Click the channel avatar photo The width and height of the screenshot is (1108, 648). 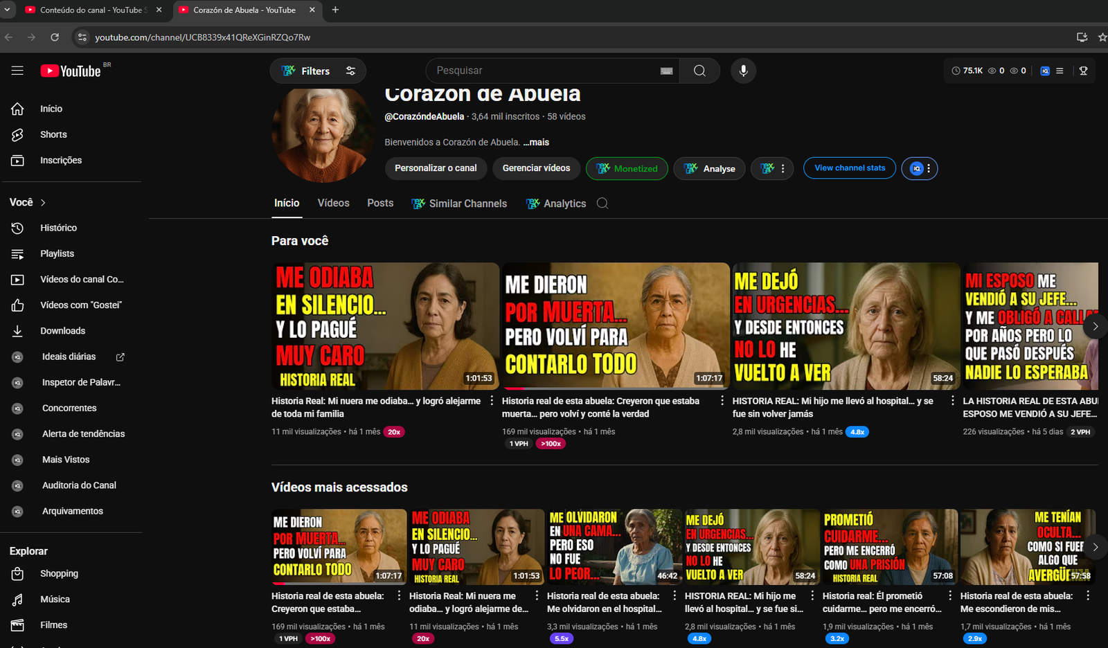(x=323, y=134)
